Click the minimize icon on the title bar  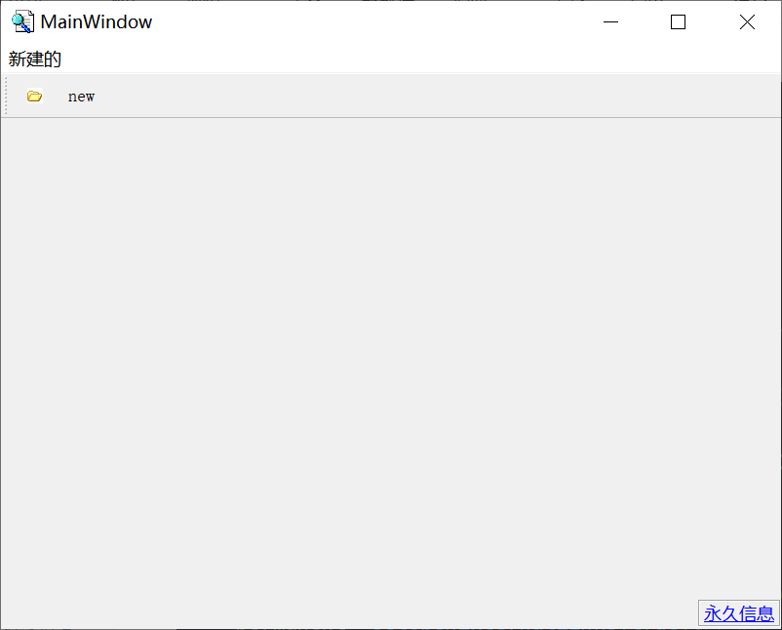610,21
